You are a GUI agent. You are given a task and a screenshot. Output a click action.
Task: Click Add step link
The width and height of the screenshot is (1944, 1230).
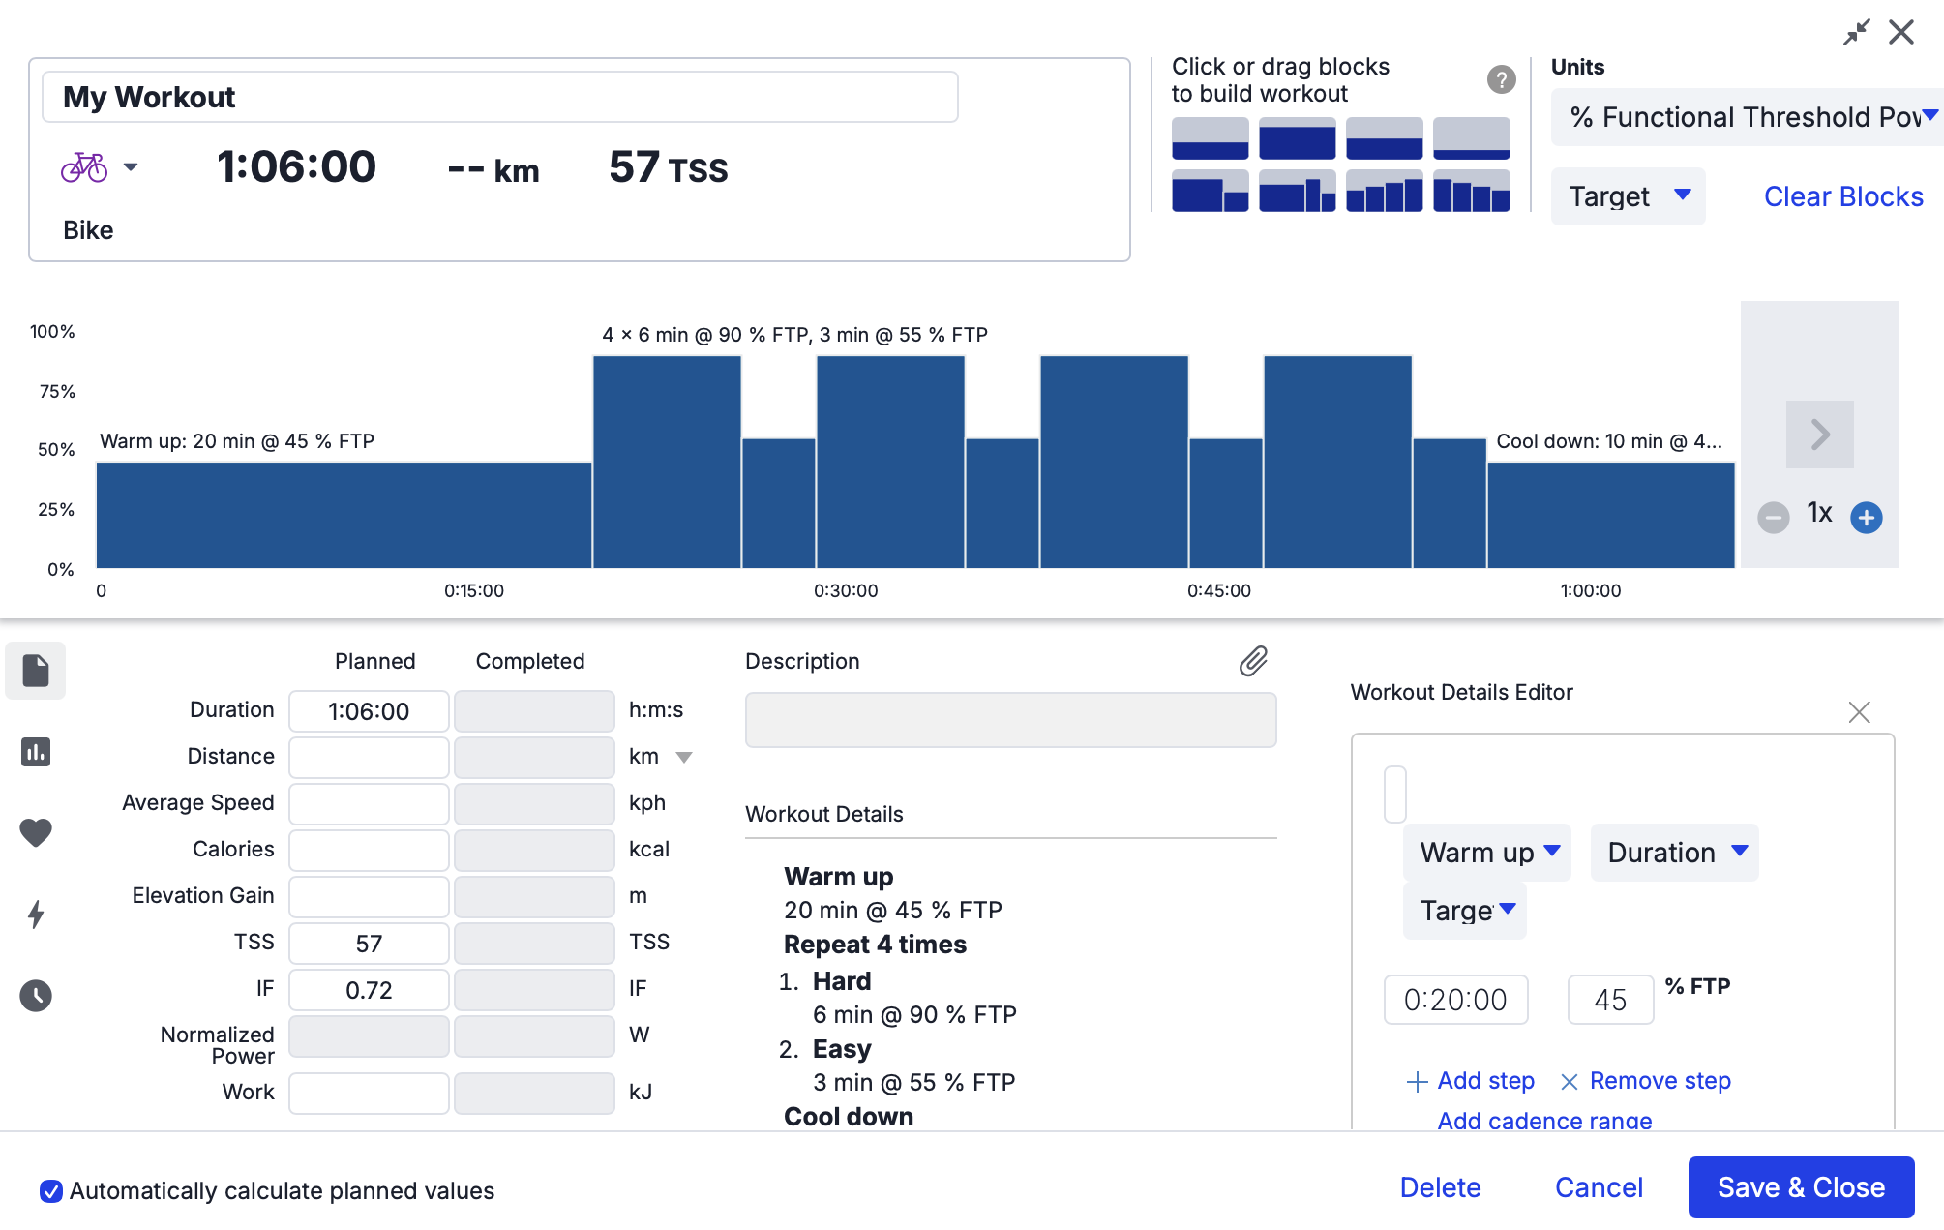[x=1471, y=1081]
